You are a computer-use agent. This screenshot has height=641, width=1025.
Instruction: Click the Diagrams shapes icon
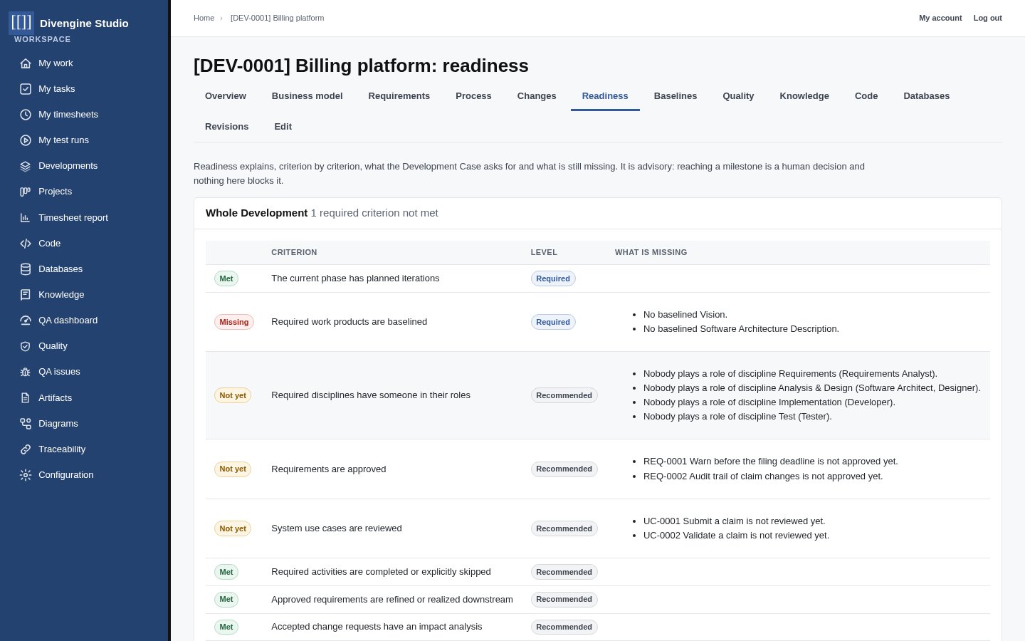coord(26,424)
